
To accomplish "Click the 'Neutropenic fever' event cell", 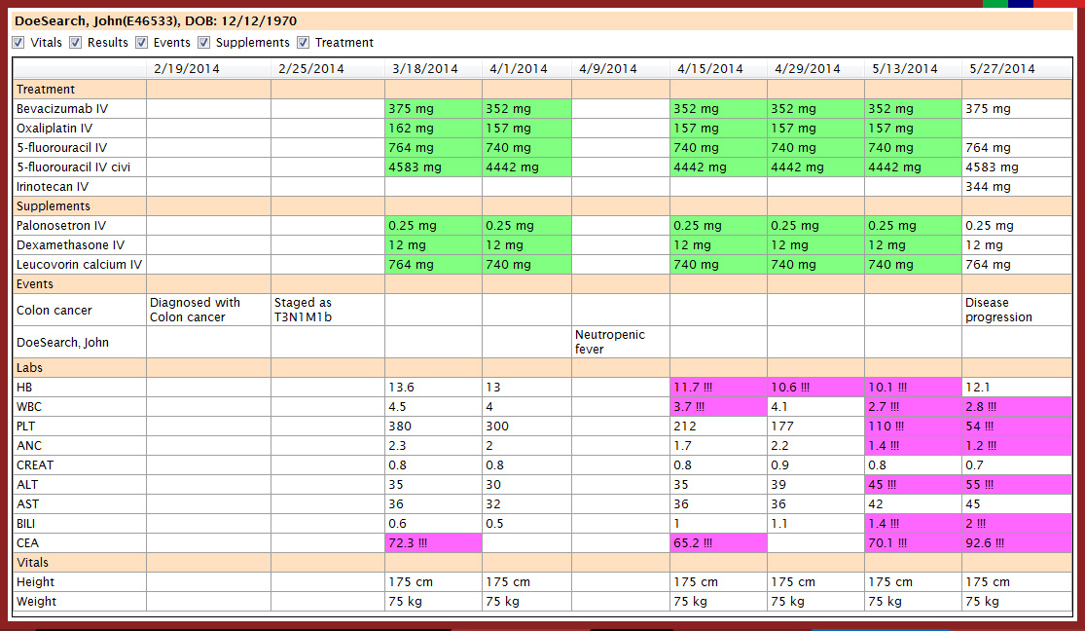I will 621,342.
